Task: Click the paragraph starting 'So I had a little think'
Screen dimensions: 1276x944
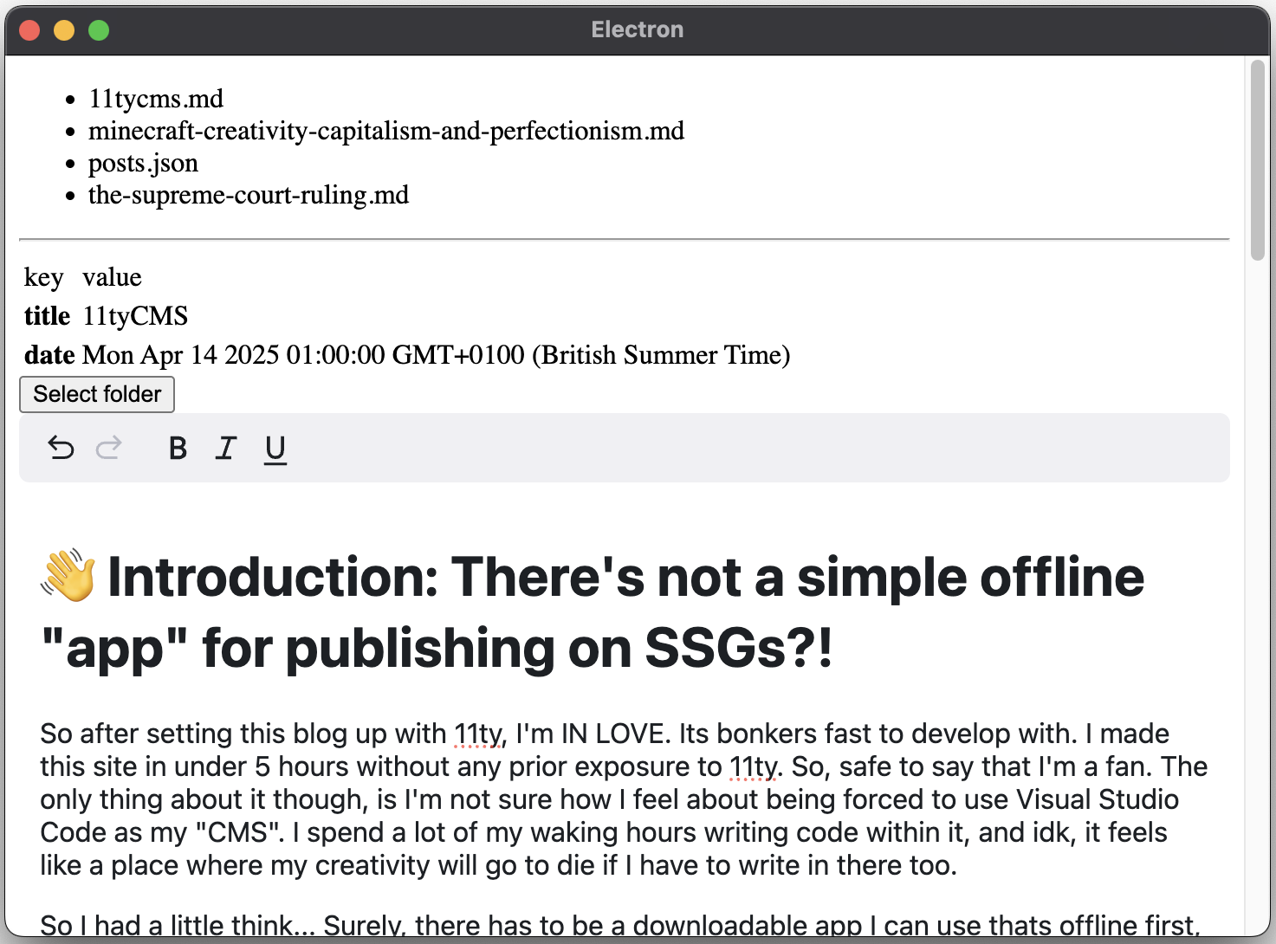Action: tap(620, 926)
